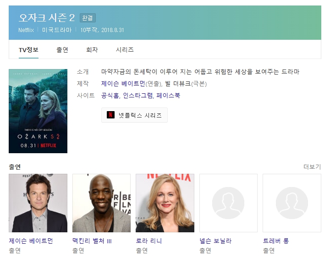Switch to the 출연 tab
This screenshot has width=330, height=257.
tap(62, 50)
